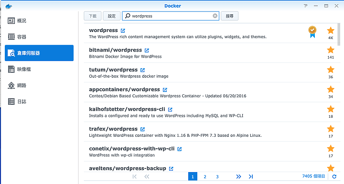Image resolution: width=344 pixels, height=184 pixels.
Task: Click the 搜尋 search button
Action: click(x=229, y=16)
